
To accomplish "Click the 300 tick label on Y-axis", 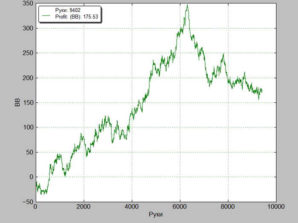I will click(x=28, y=28).
